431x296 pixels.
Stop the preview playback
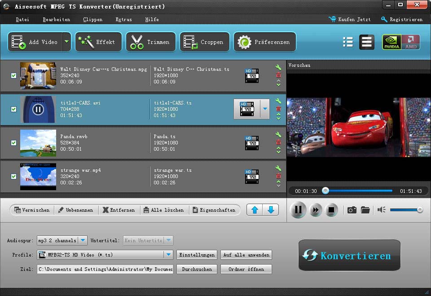[x=331, y=210]
